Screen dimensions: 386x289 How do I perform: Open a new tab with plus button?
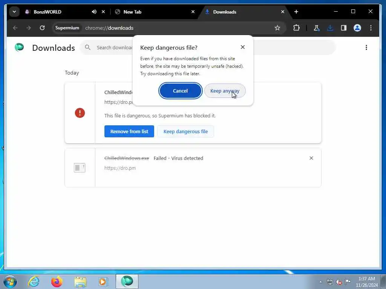pos(296,12)
